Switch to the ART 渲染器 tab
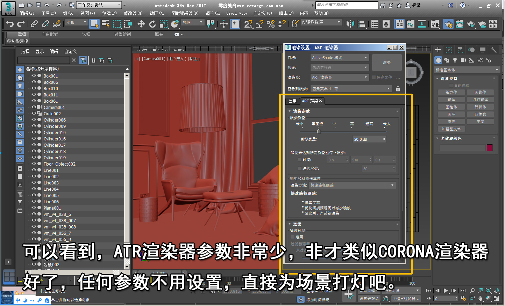The width and height of the screenshot is (505, 306). tap(312, 101)
